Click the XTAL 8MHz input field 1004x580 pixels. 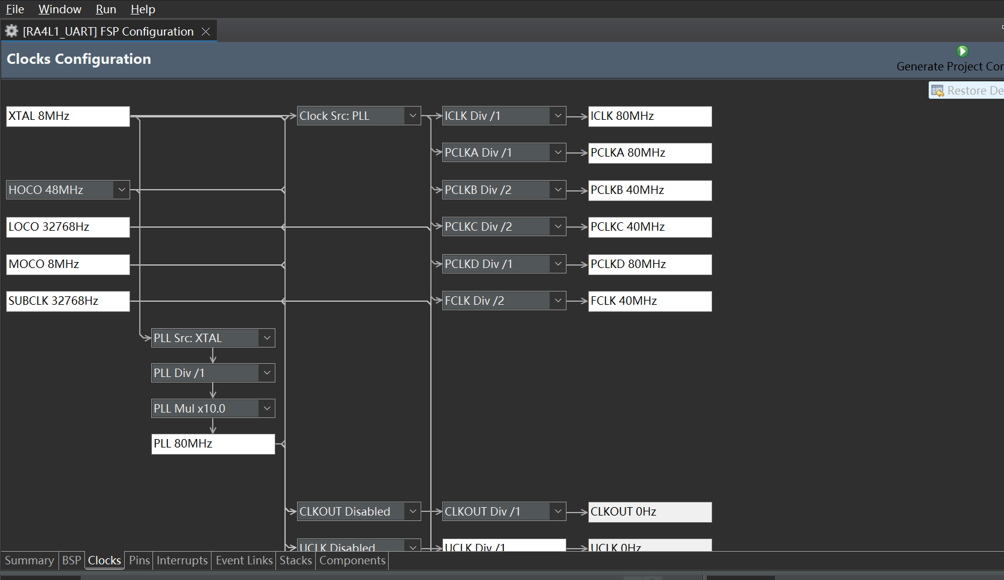pyautogui.click(x=68, y=116)
